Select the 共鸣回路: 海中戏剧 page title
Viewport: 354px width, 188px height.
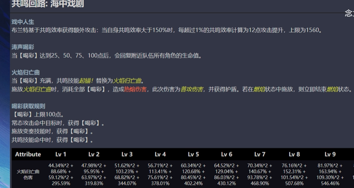click(x=47, y=4)
